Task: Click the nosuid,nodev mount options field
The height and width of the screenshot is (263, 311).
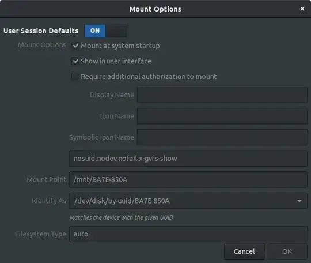Action: pos(188,159)
